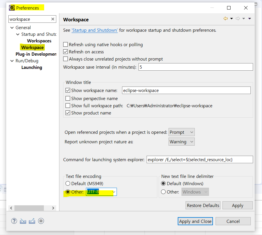262x235 pixels.
Task: Clear the workspace filter text with X
Action: (53, 19)
